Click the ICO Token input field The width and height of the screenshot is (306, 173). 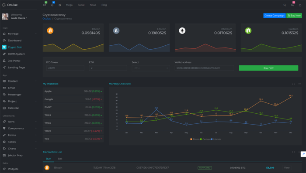65,68
